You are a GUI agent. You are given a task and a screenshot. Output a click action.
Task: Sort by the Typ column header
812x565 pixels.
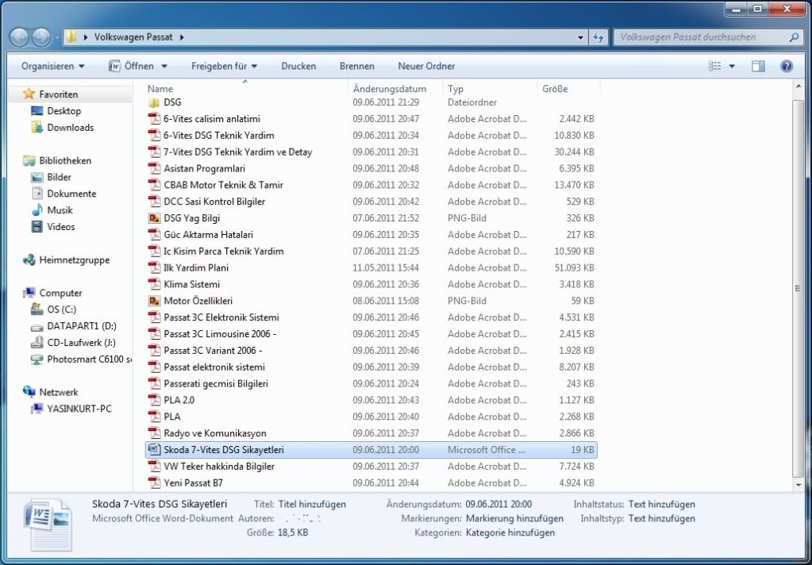tap(490, 89)
